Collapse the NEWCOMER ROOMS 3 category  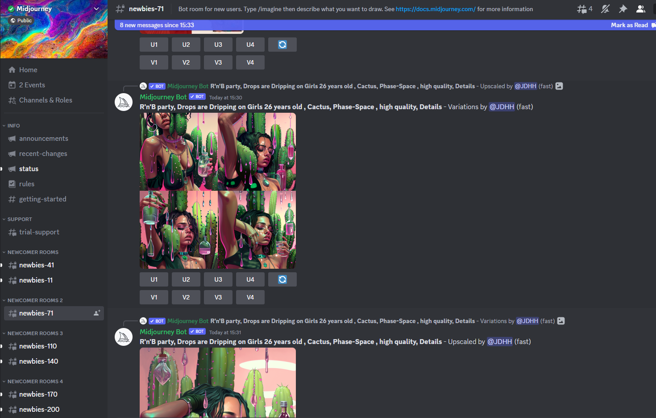tap(33, 333)
